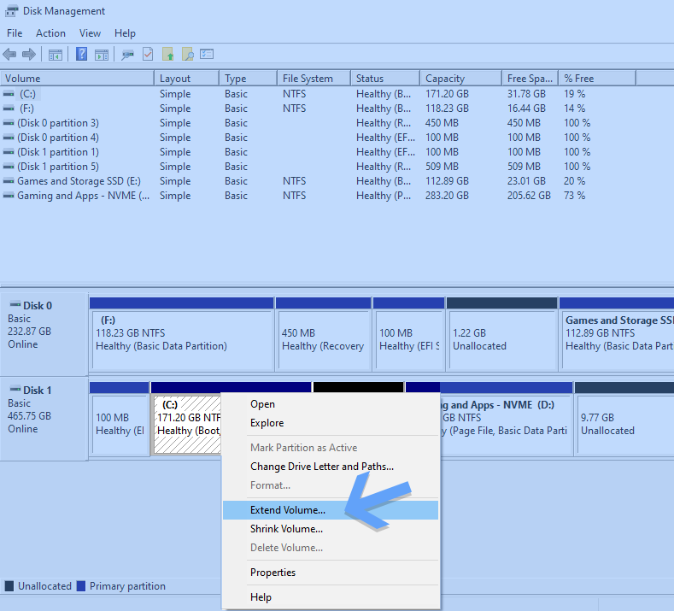Sort by the File System column header

(314, 79)
